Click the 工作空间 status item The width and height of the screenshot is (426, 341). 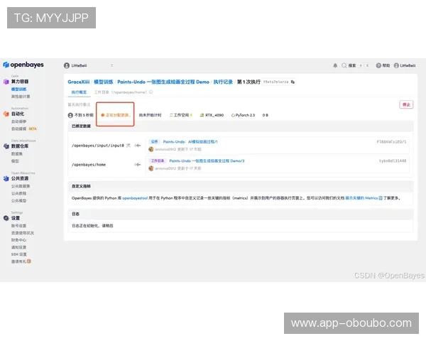[x=181, y=115]
